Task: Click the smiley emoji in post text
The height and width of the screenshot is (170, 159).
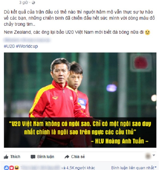Action: click(x=148, y=32)
